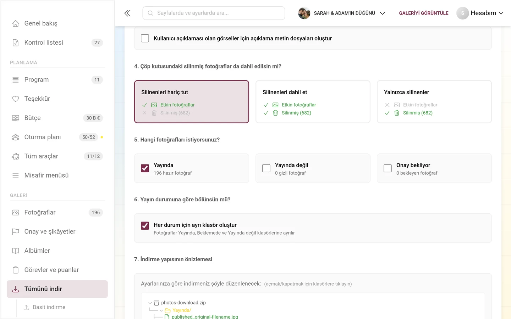Screen dimensions: 511x319
Task: Open Görevler ve puanlar page
Action: (57, 270)
